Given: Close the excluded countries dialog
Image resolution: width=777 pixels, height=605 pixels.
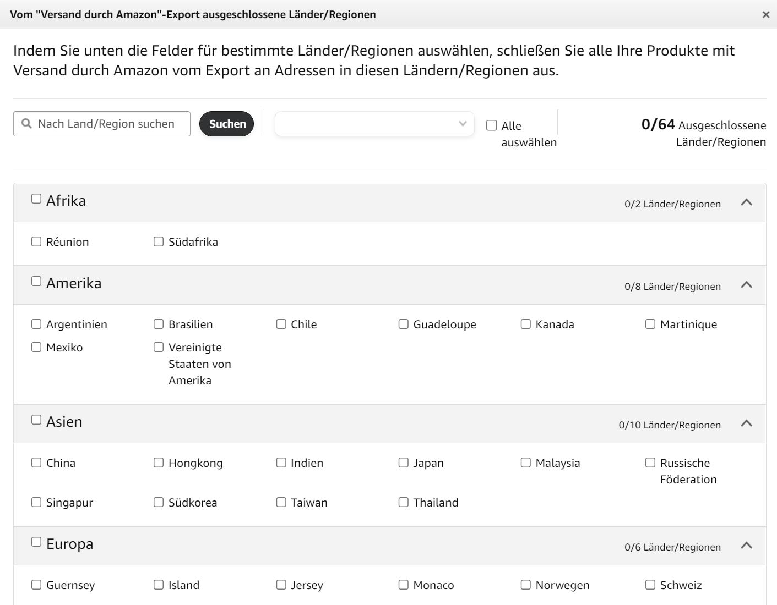Looking at the screenshot, I should click(x=765, y=15).
